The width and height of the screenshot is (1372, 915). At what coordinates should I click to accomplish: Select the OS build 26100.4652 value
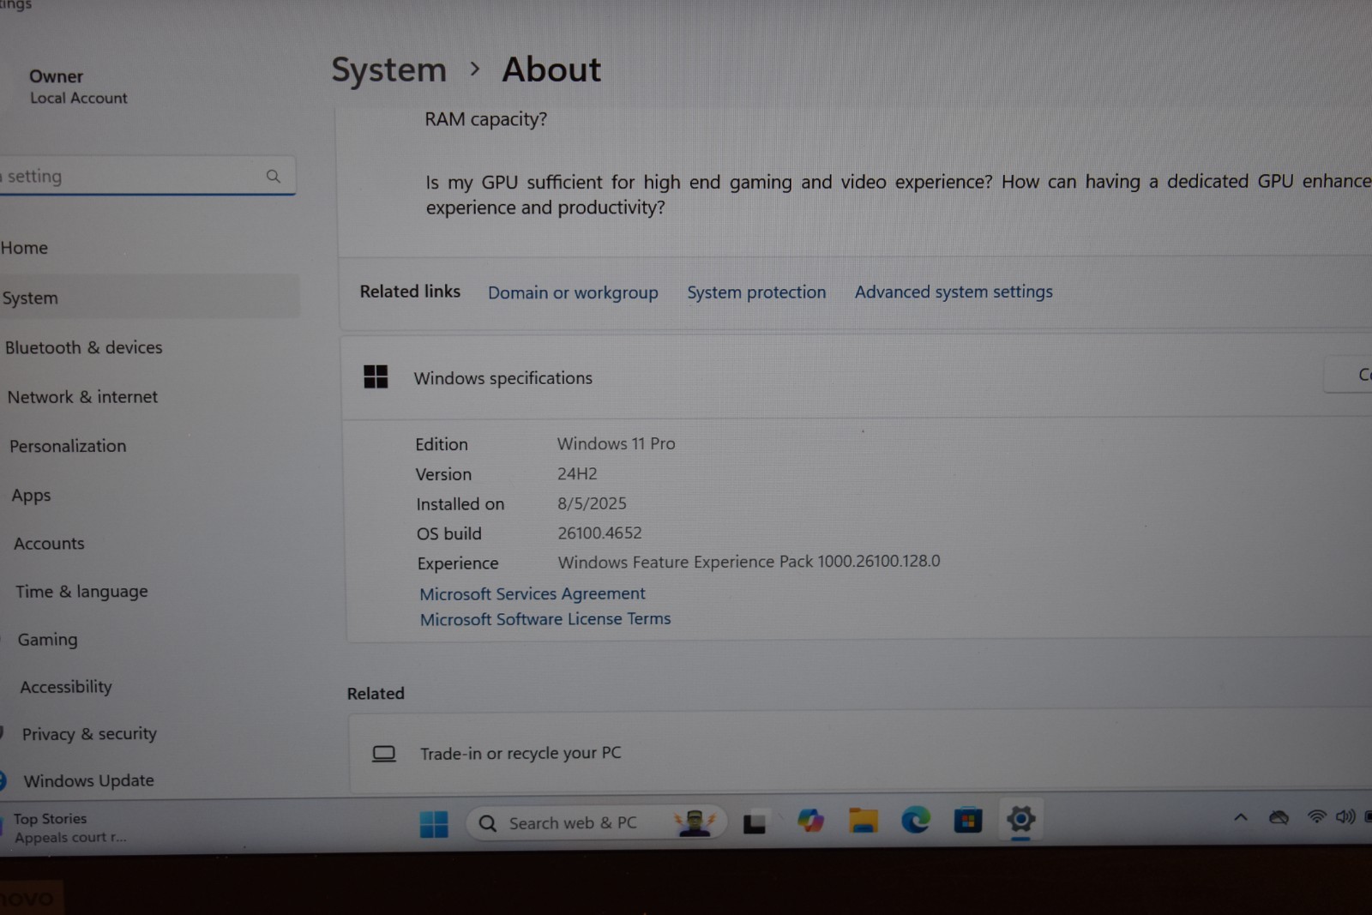[599, 533]
